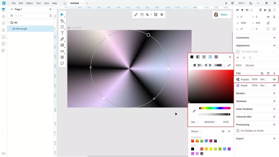Hide the Radial fill

(x=274, y=85)
